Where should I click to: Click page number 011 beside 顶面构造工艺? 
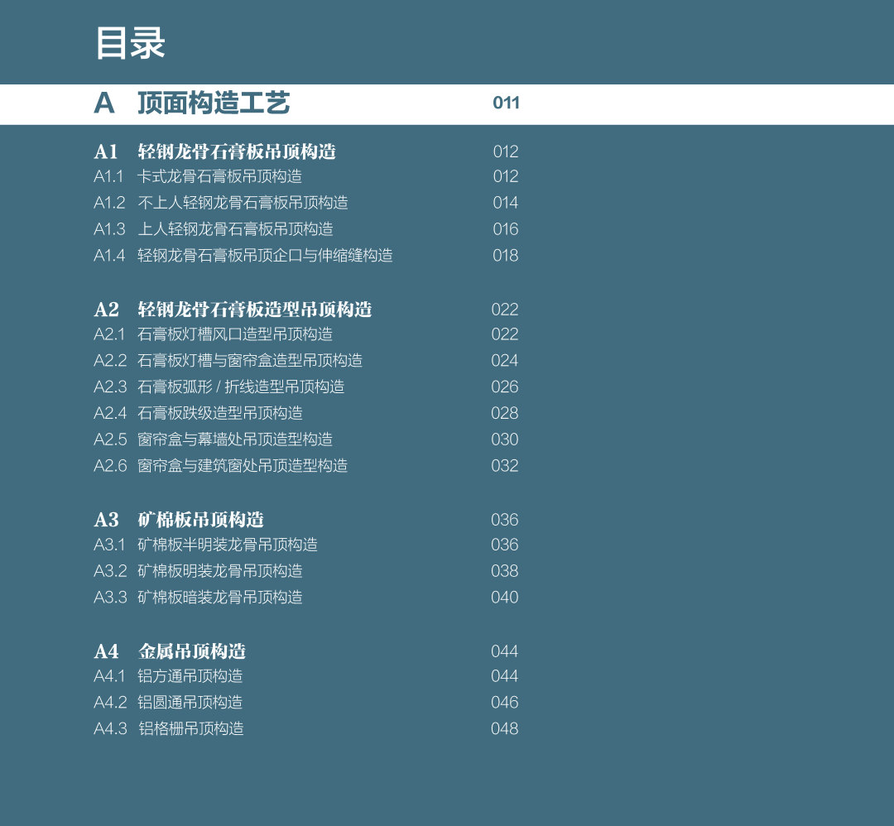click(x=506, y=103)
